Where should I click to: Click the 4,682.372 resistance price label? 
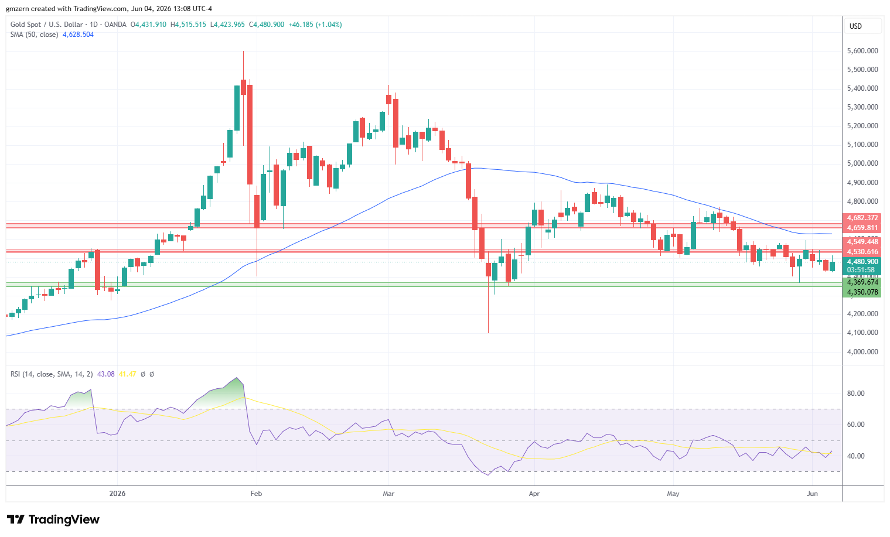(x=861, y=218)
